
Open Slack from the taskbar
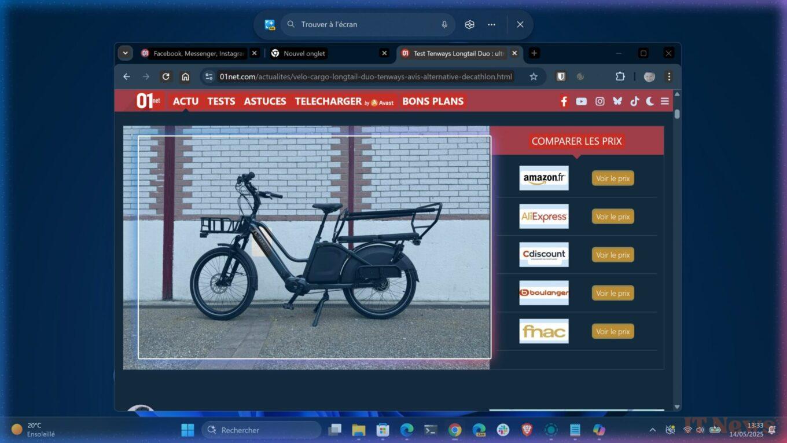point(503,430)
